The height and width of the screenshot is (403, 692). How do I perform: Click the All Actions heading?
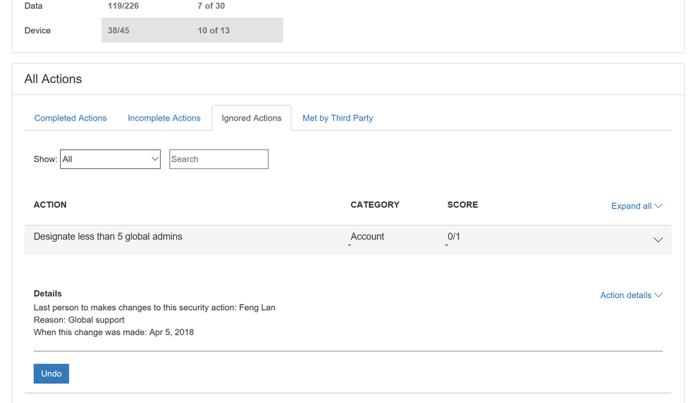pyautogui.click(x=53, y=78)
